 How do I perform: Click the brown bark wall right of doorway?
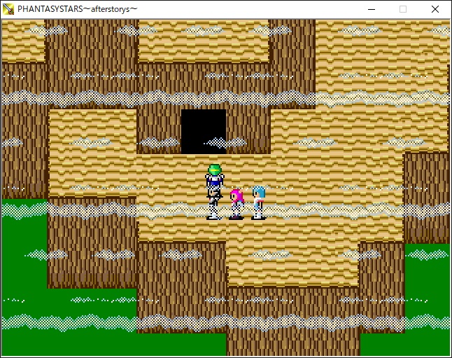pyautogui.click(x=248, y=130)
